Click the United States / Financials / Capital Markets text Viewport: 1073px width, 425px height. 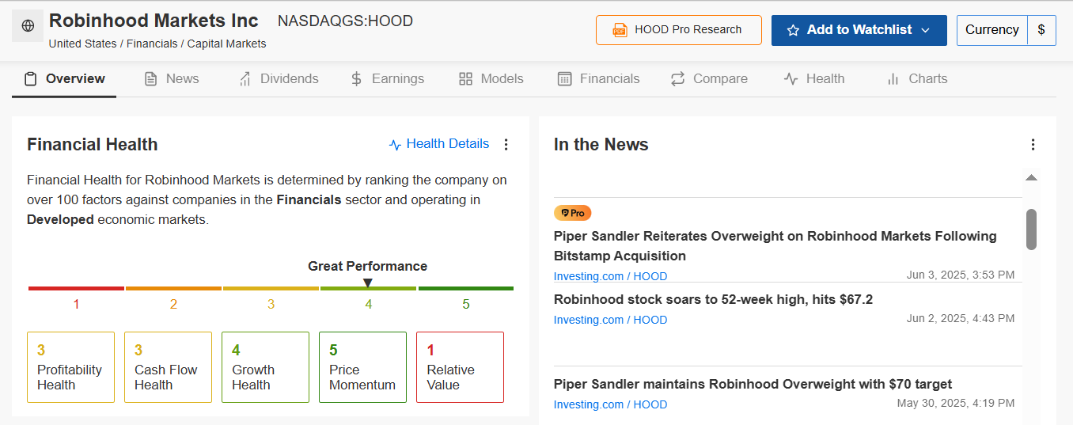pyautogui.click(x=157, y=44)
